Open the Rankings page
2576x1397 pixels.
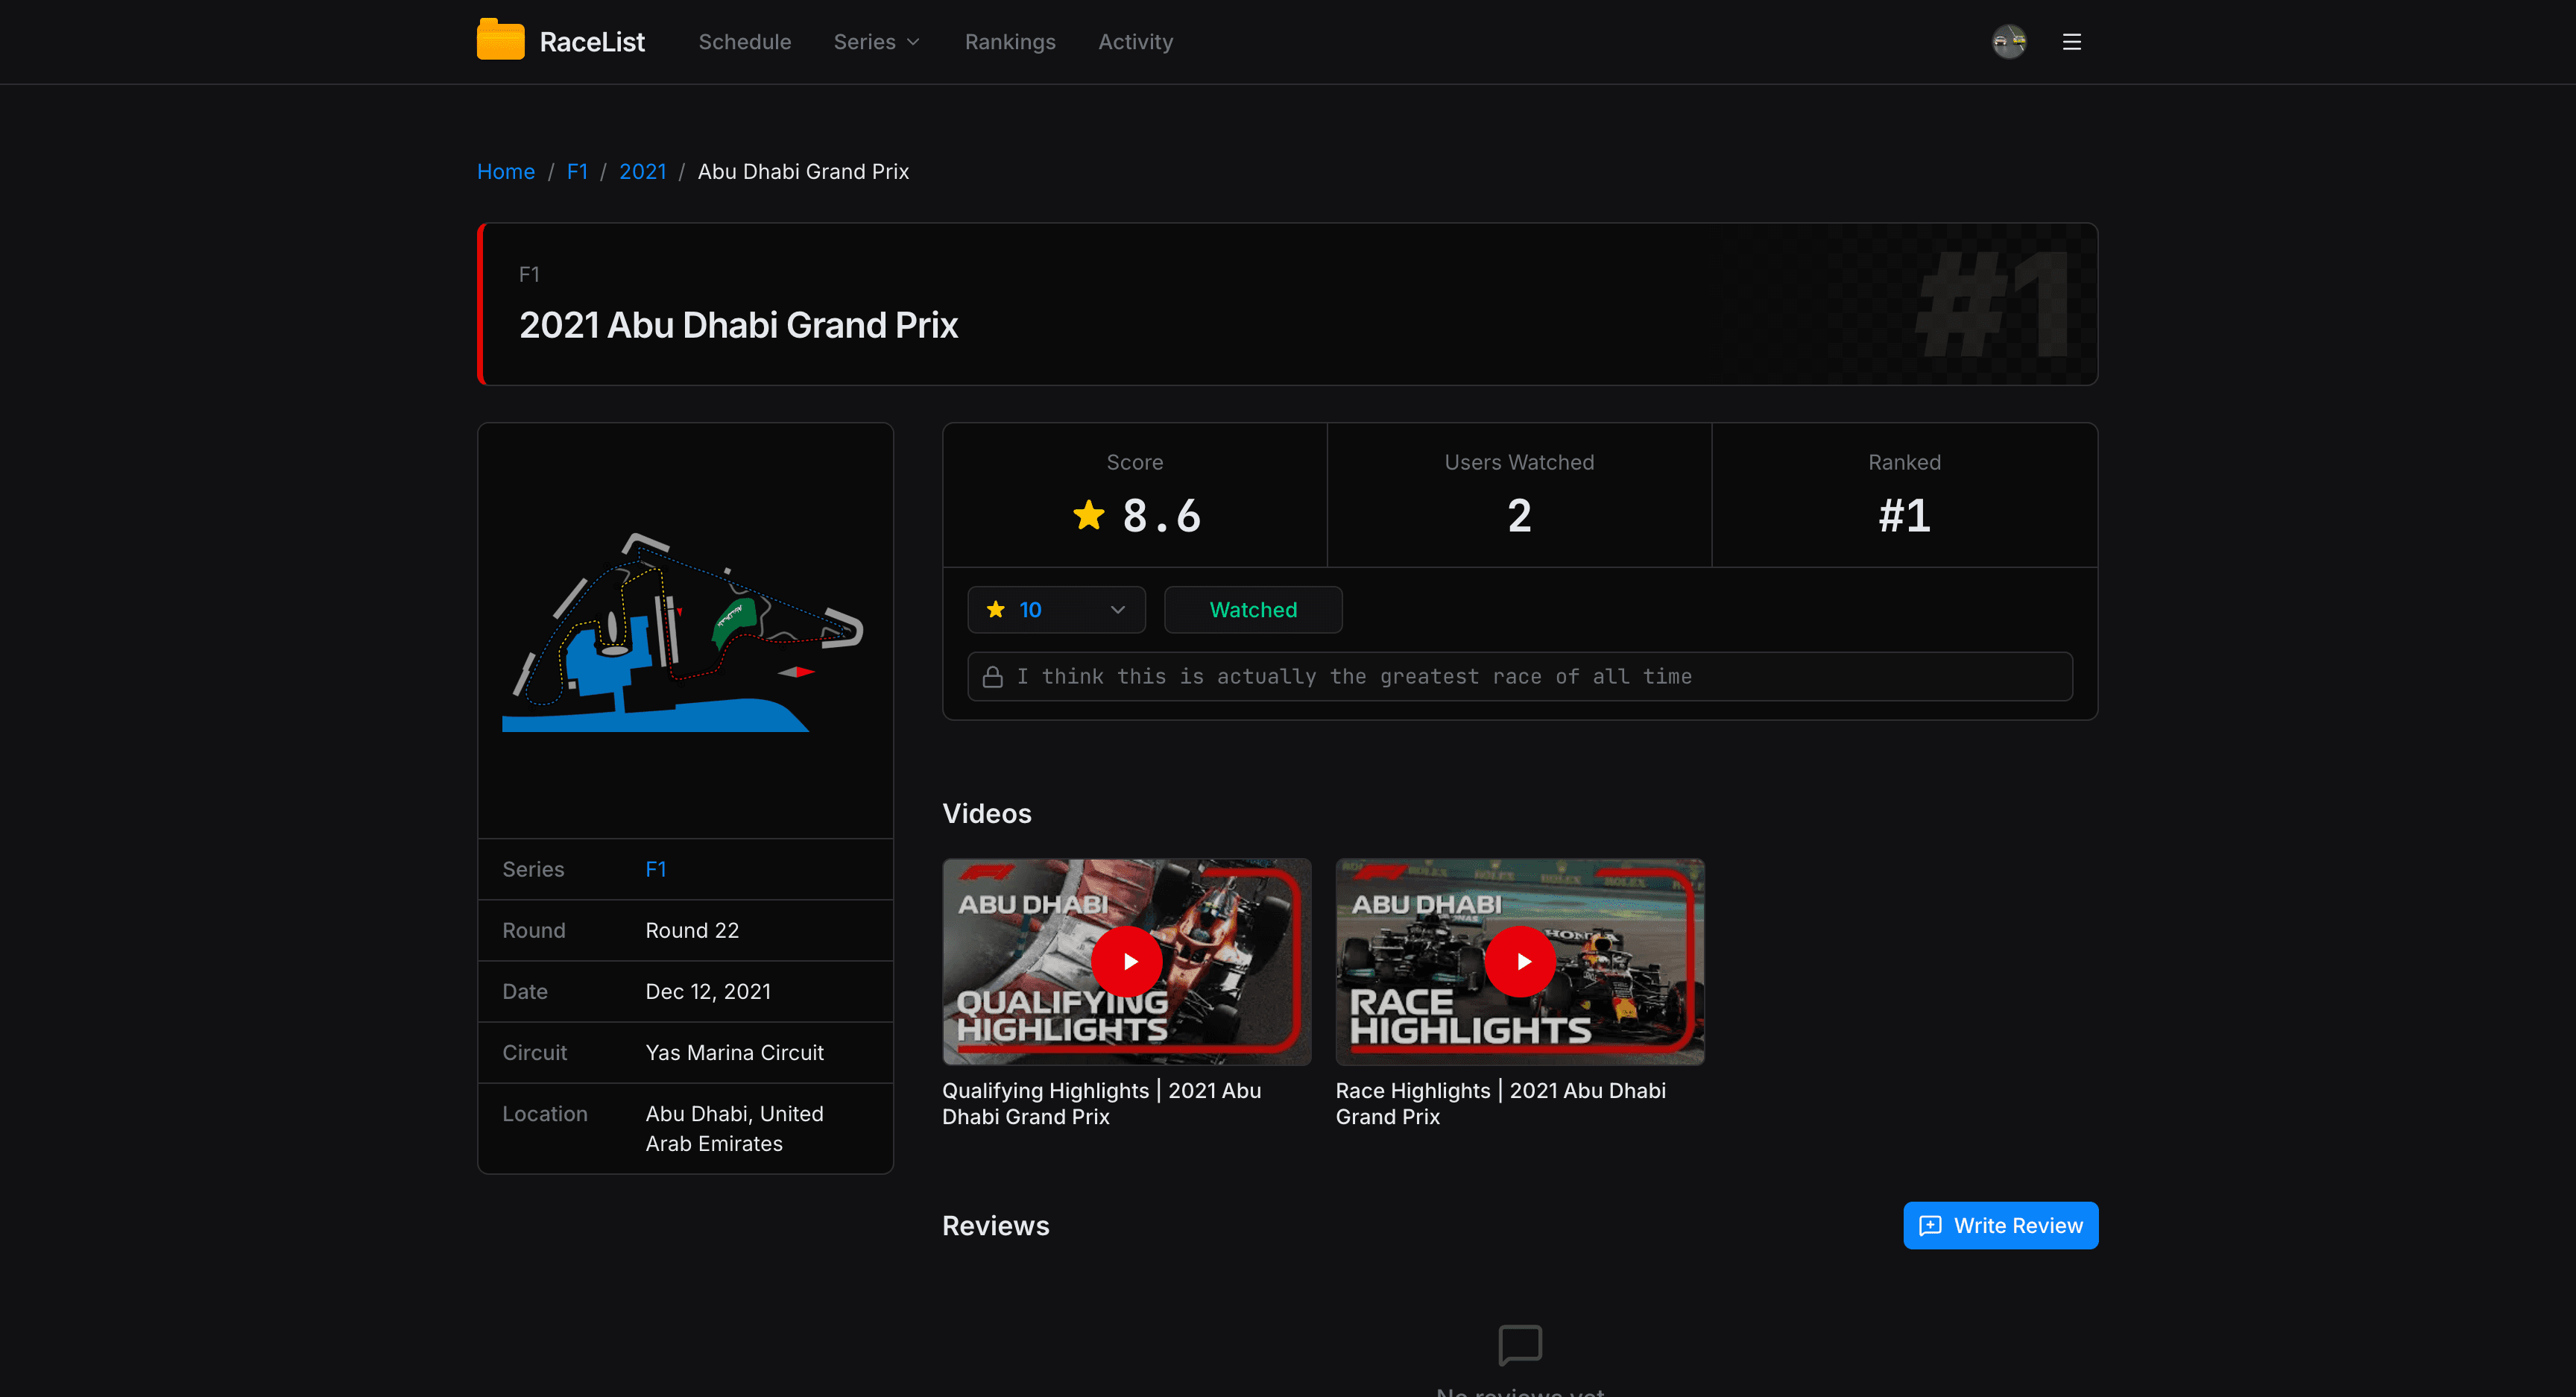[x=1010, y=41]
